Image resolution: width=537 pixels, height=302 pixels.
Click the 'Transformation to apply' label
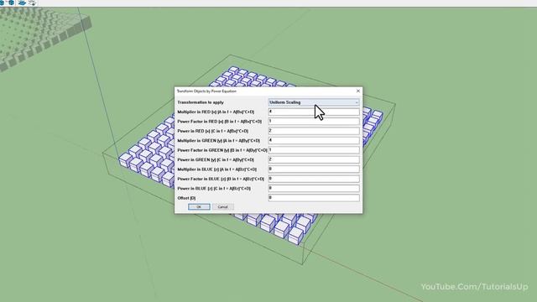[201, 102]
